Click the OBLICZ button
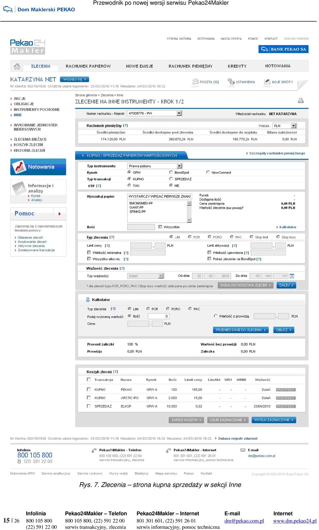 click(284, 330)
